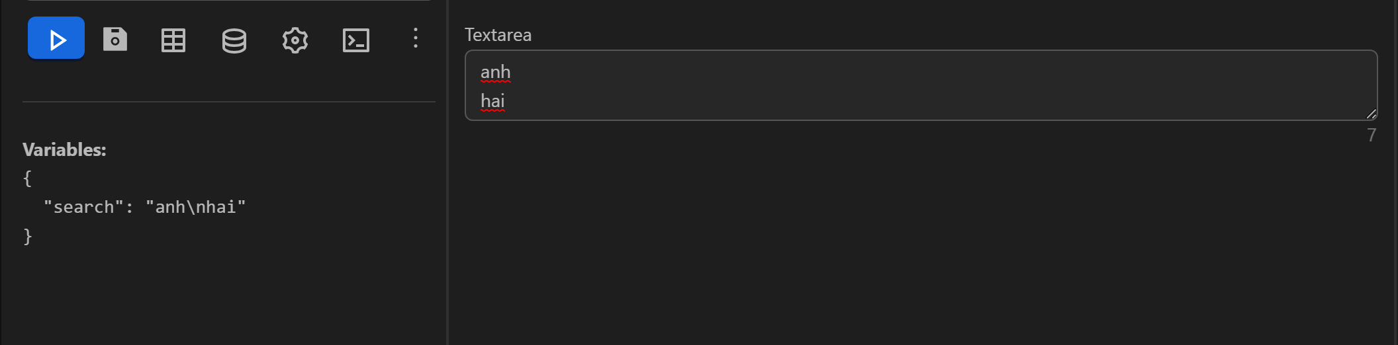Click the horizontal divider below the toolbar

tap(229, 102)
